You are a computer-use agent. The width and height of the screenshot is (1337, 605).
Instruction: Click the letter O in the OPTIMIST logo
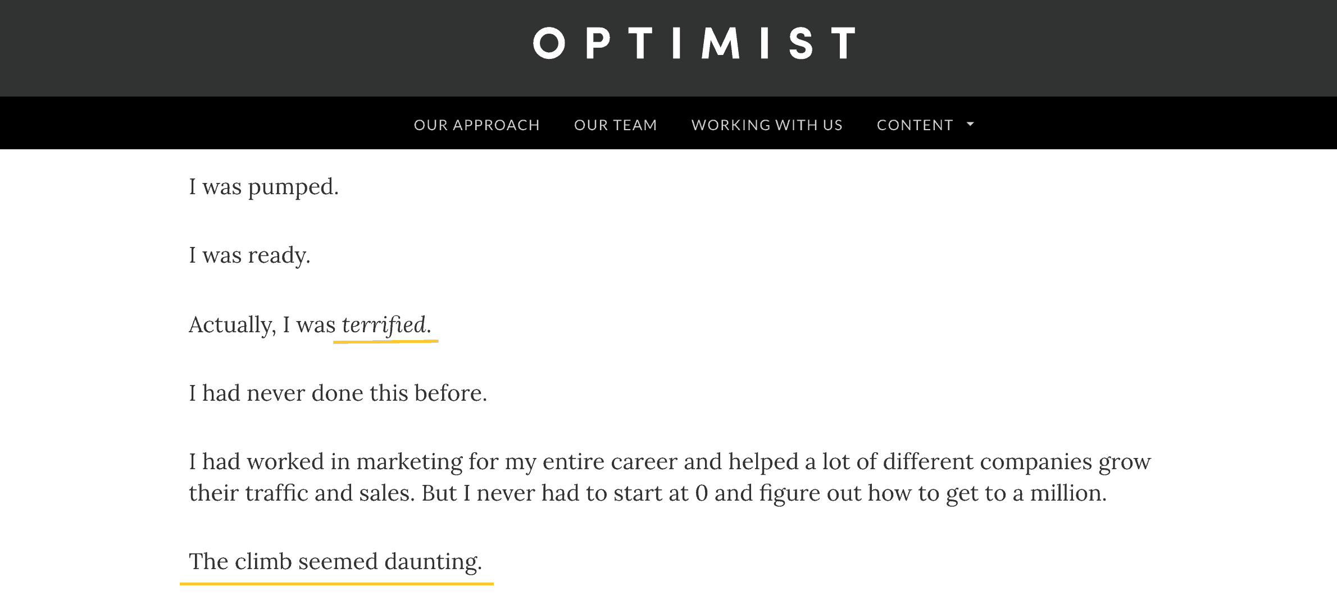[x=549, y=43]
